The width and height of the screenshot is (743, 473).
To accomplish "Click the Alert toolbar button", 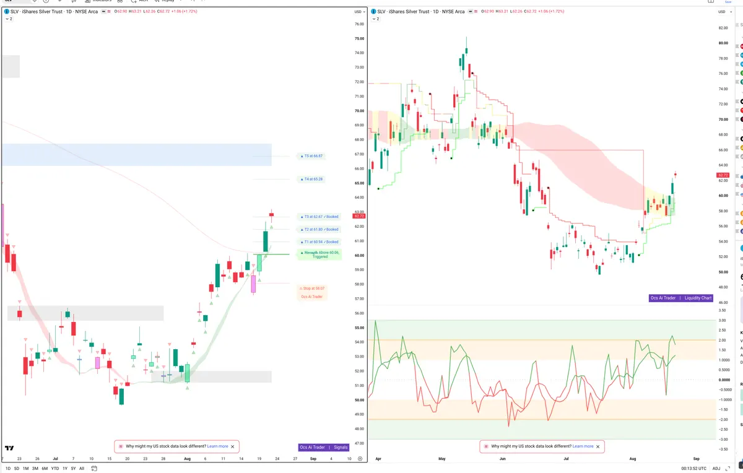I will coord(139,1).
